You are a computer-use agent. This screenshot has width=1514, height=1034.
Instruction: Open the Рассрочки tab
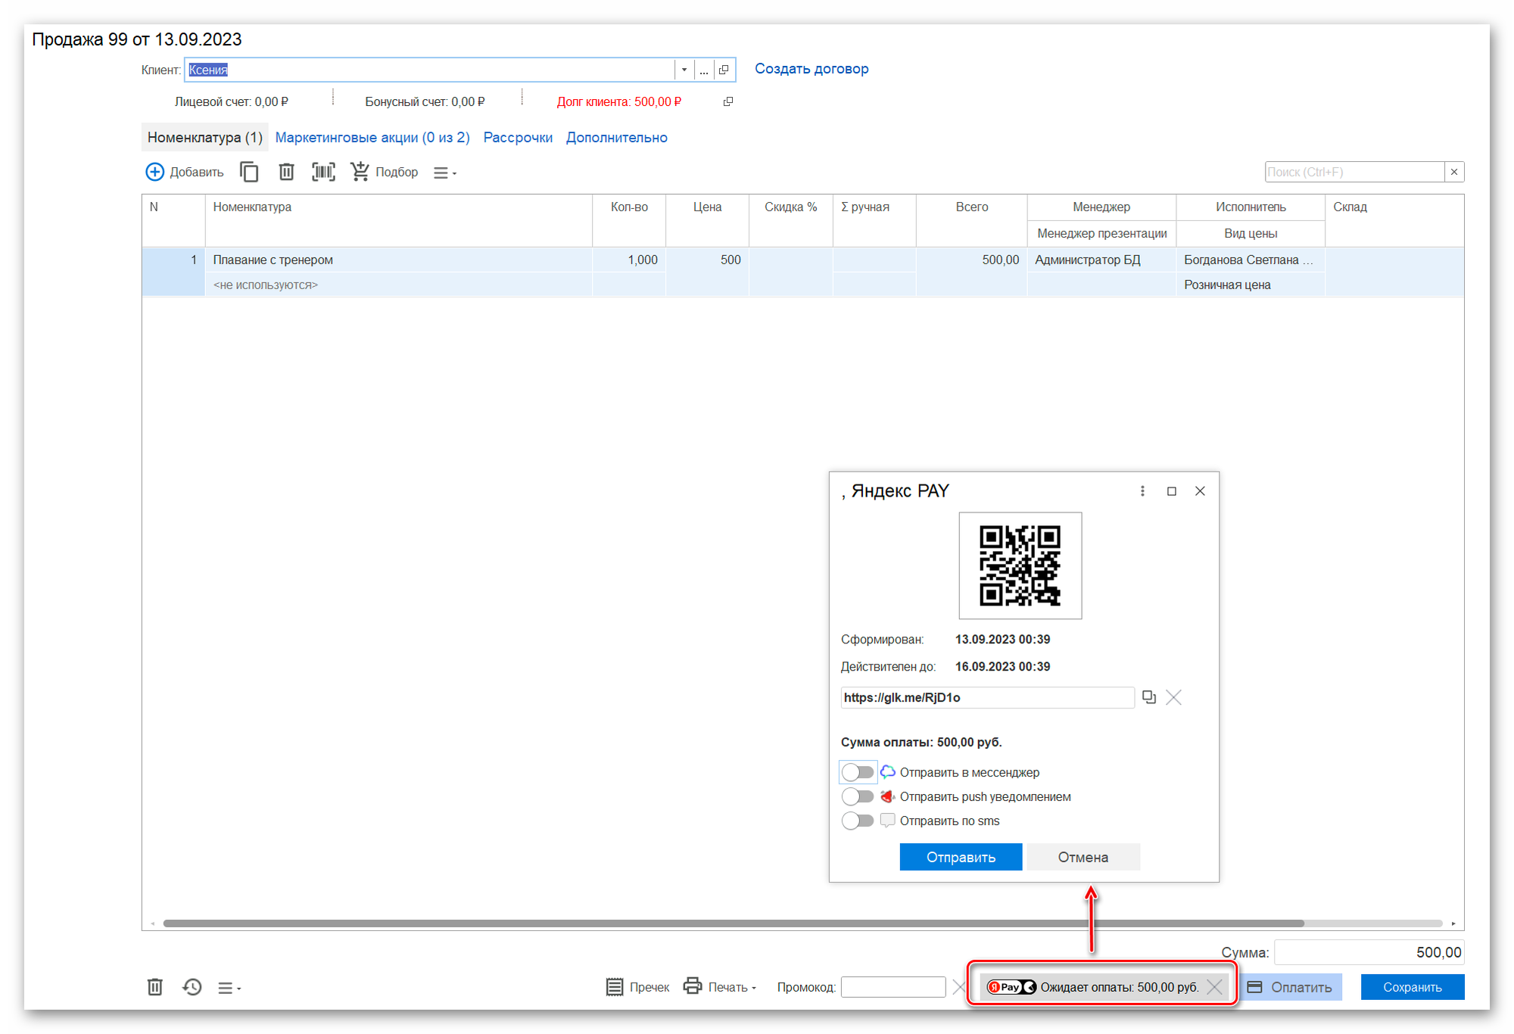click(x=518, y=138)
